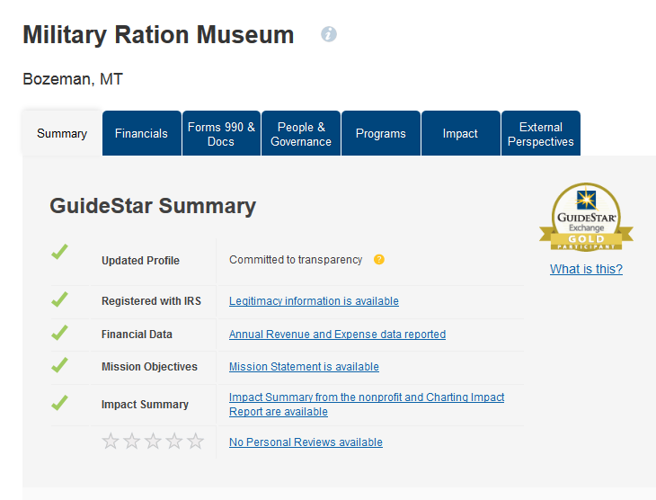Screen dimensions: 656x500
Task: Open the Forms 990 & Docs tab
Action: click(221, 133)
